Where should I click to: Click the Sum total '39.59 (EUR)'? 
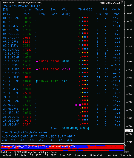point(70,128)
